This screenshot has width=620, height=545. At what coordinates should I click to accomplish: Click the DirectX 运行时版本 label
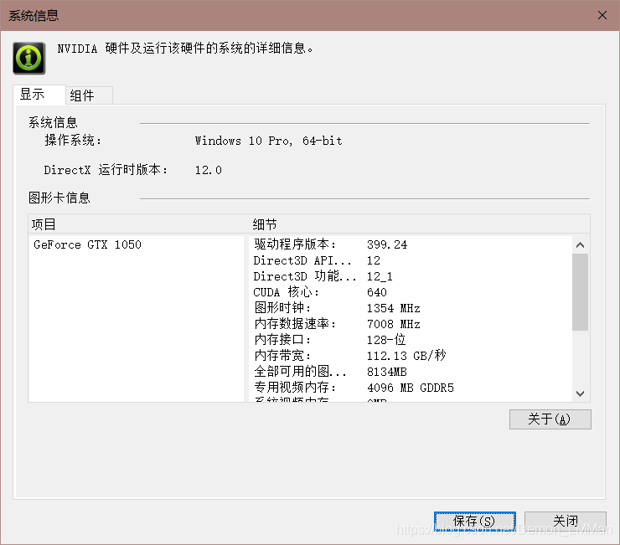point(106,170)
